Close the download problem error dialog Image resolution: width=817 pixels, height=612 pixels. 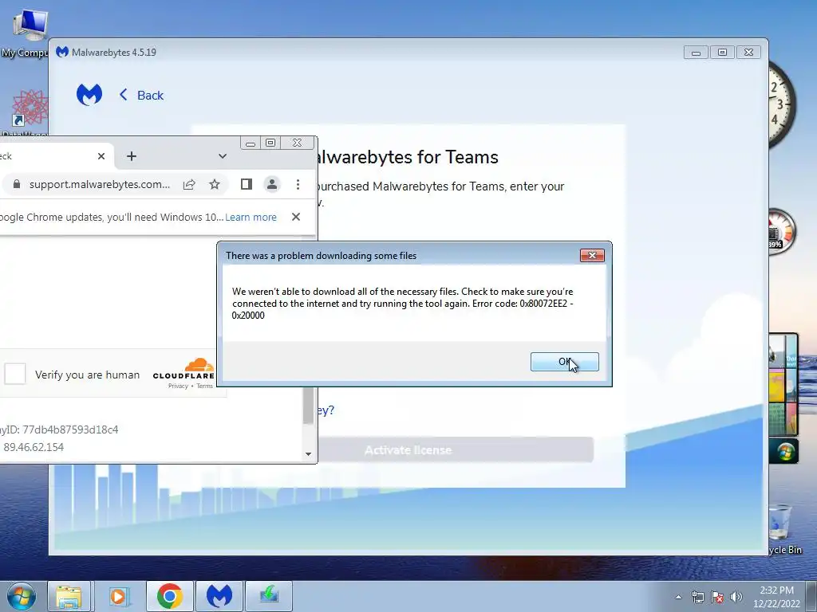592,255
